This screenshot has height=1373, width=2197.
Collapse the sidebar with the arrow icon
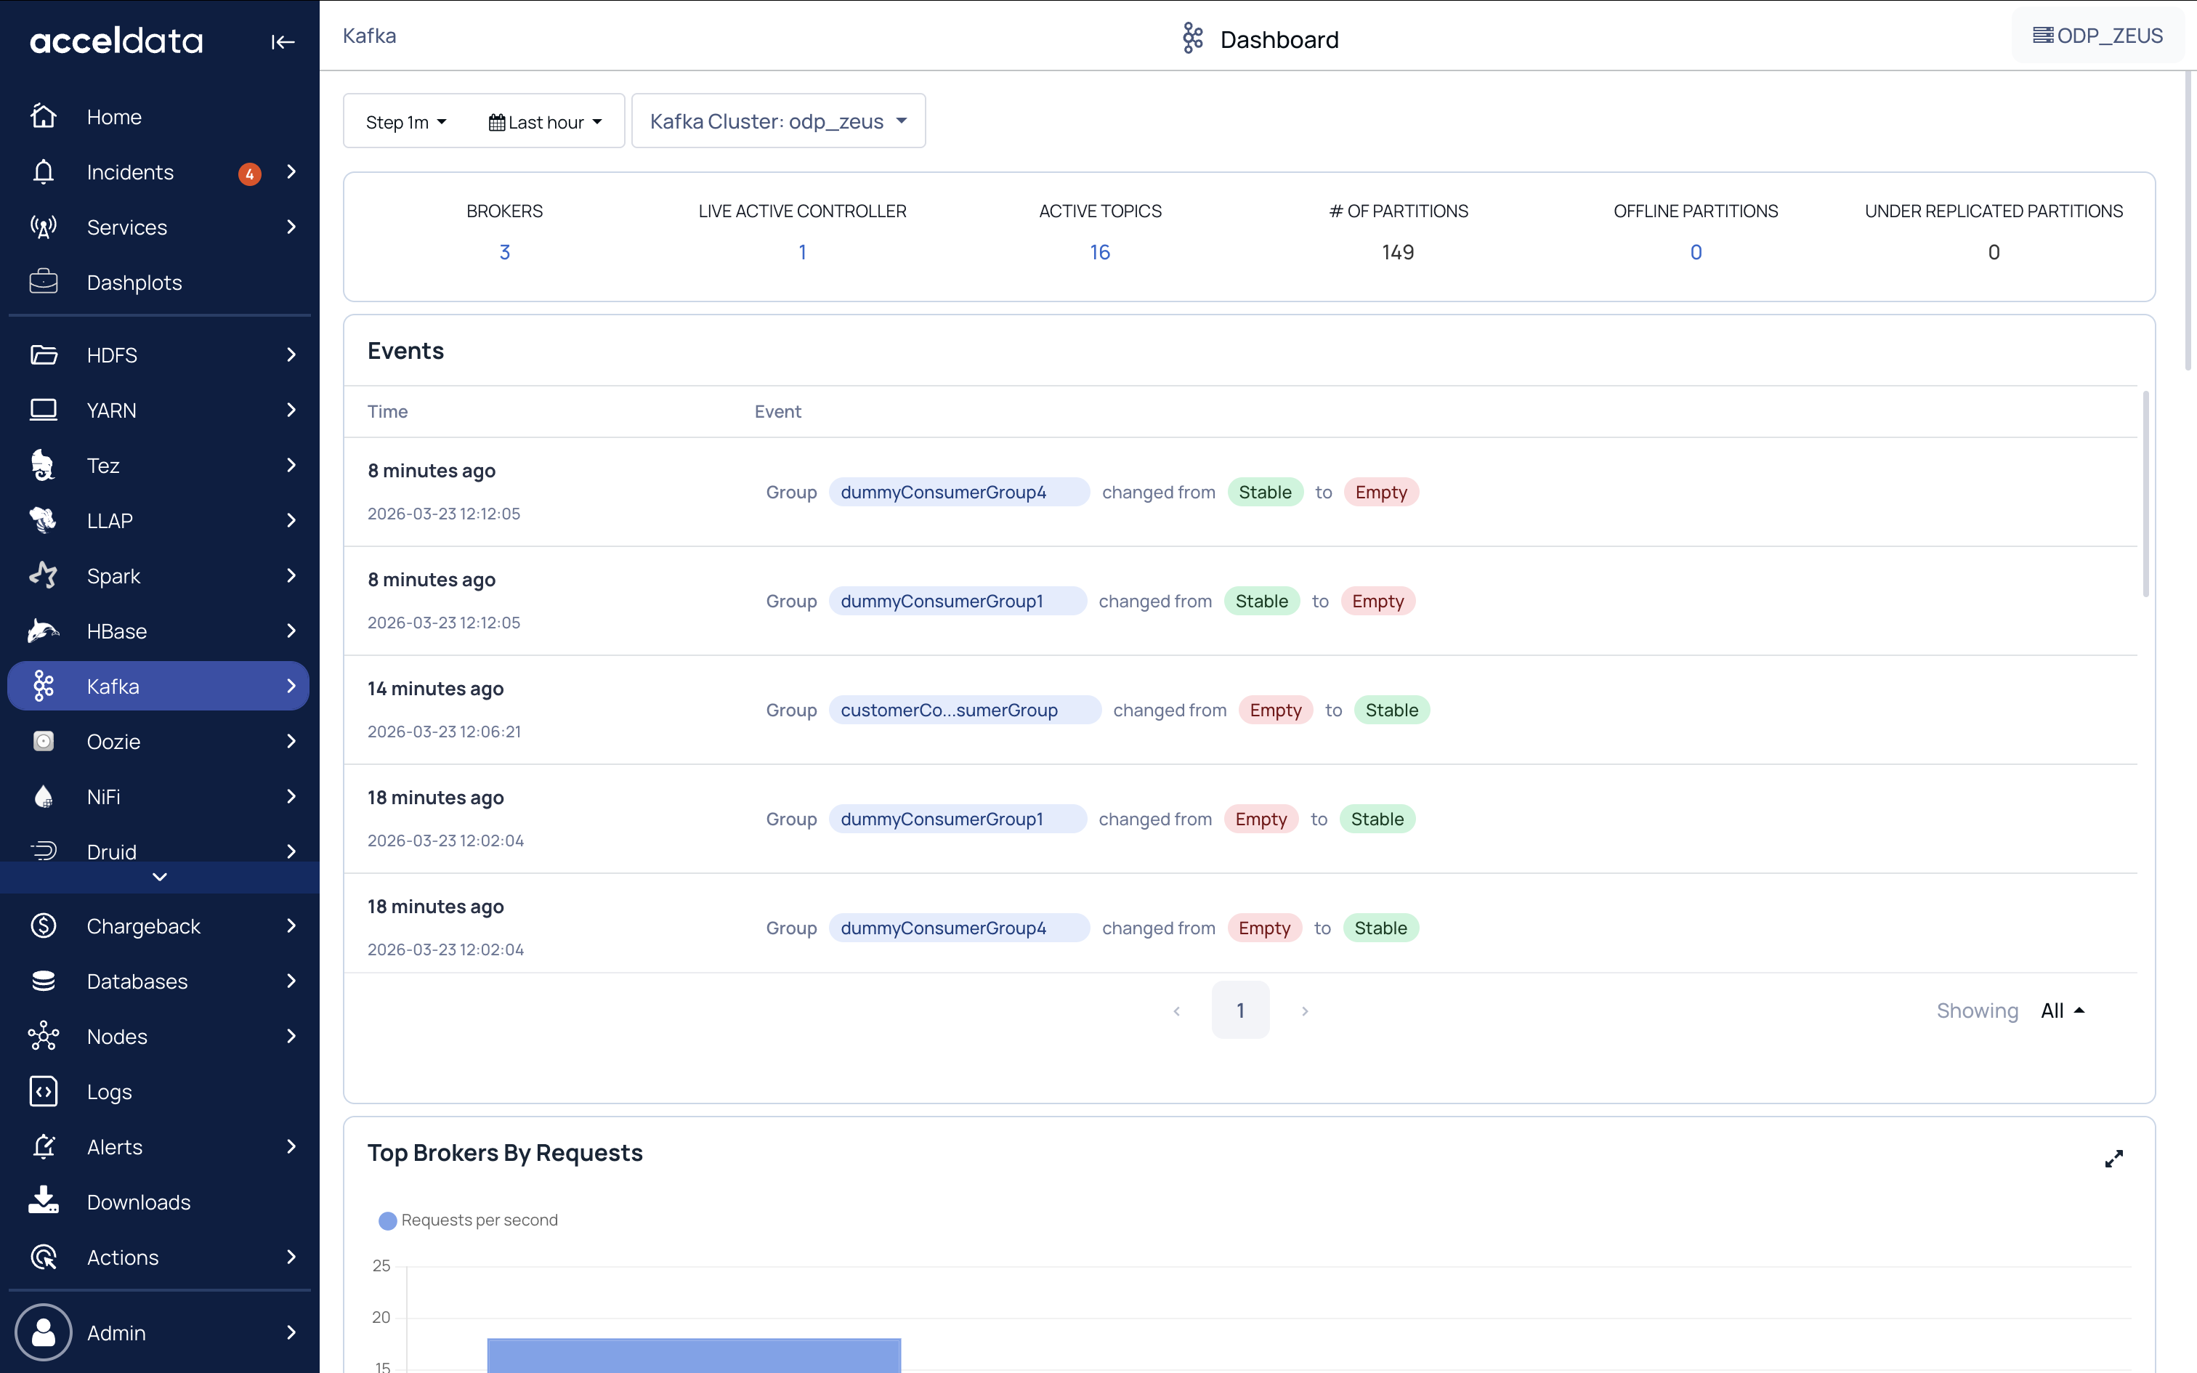tap(283, 42)
